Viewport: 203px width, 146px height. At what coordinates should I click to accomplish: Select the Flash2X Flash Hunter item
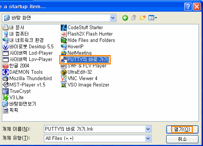(87, 34)
